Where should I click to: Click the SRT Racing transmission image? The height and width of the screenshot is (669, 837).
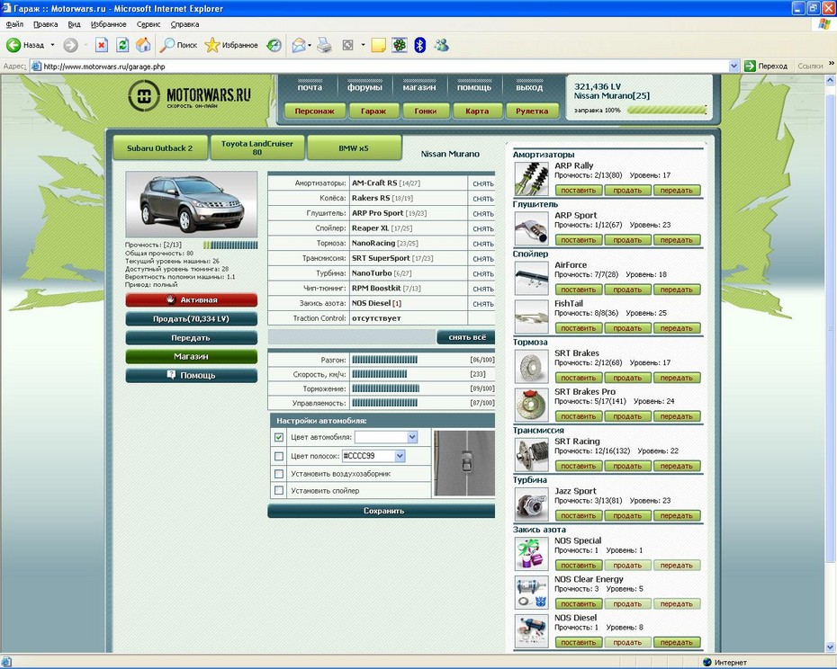[531, 454]
